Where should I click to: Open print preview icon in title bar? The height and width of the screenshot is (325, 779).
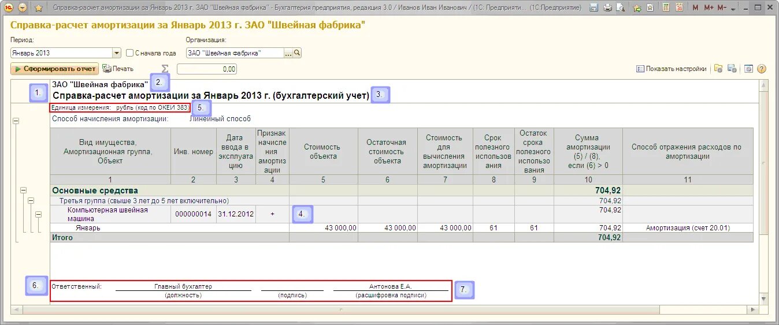pos(620,8)
